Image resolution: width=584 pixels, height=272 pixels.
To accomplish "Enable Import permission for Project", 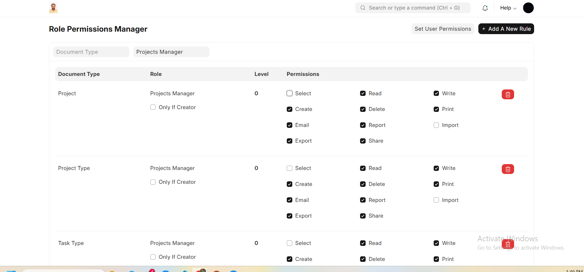I will 436,125.
